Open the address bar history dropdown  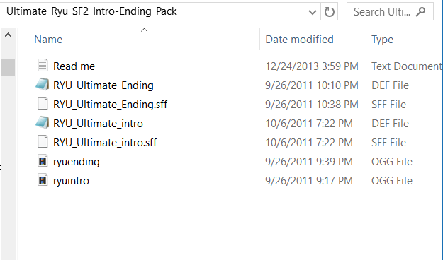point(312,12)
